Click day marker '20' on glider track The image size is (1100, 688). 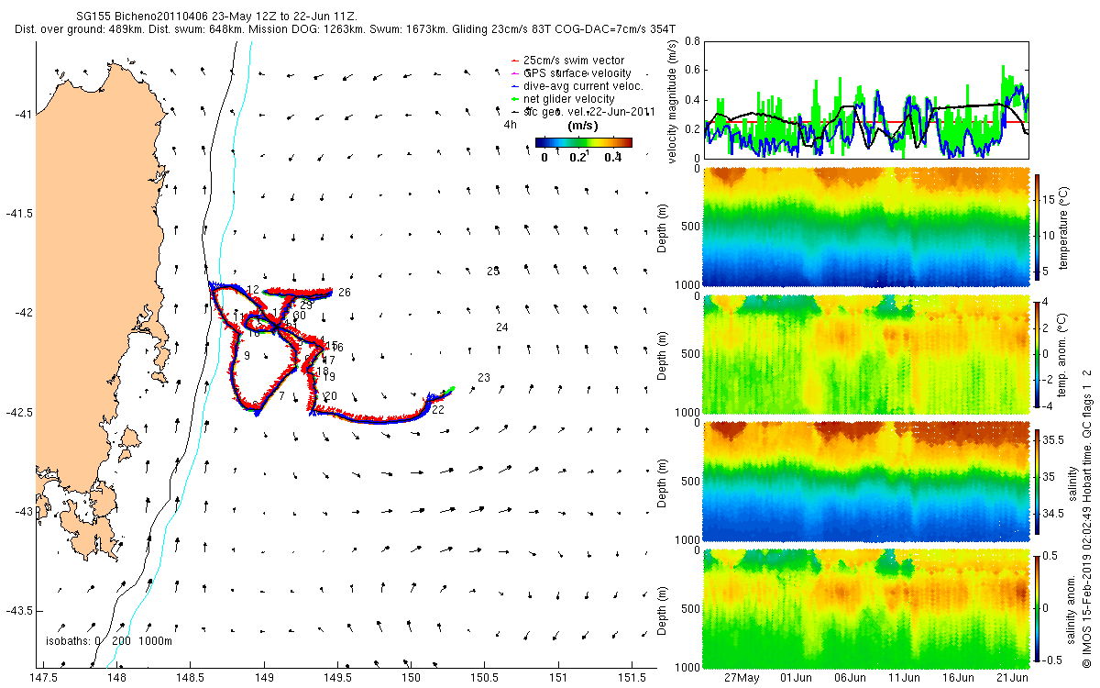coord(331,395)
